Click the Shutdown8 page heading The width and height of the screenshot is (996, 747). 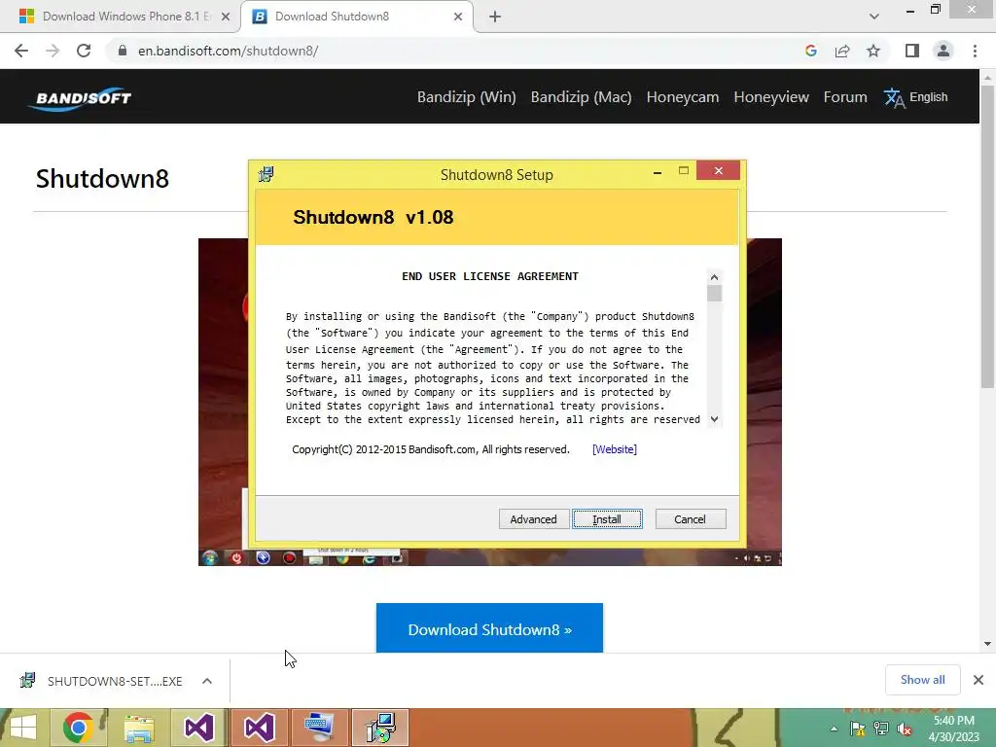click(x=102, y=179)
